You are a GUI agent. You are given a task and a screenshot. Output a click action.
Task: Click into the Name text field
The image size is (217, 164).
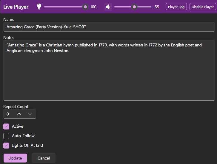coord(109,27)
